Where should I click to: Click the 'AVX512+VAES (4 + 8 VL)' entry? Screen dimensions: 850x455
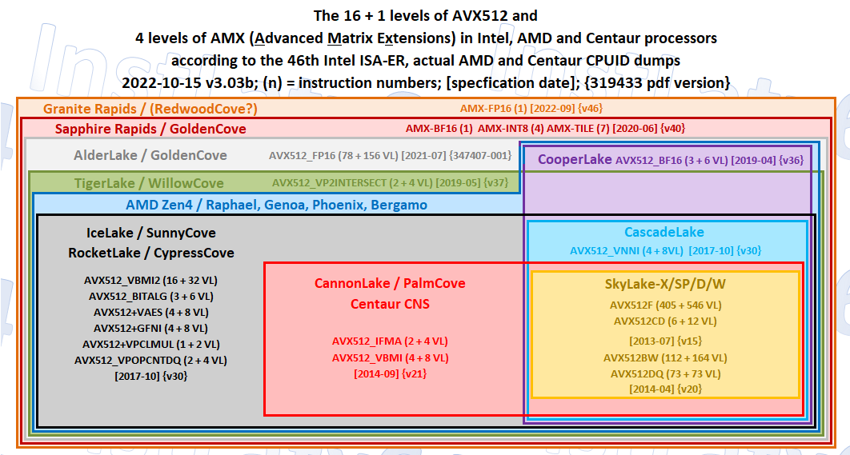151,312
